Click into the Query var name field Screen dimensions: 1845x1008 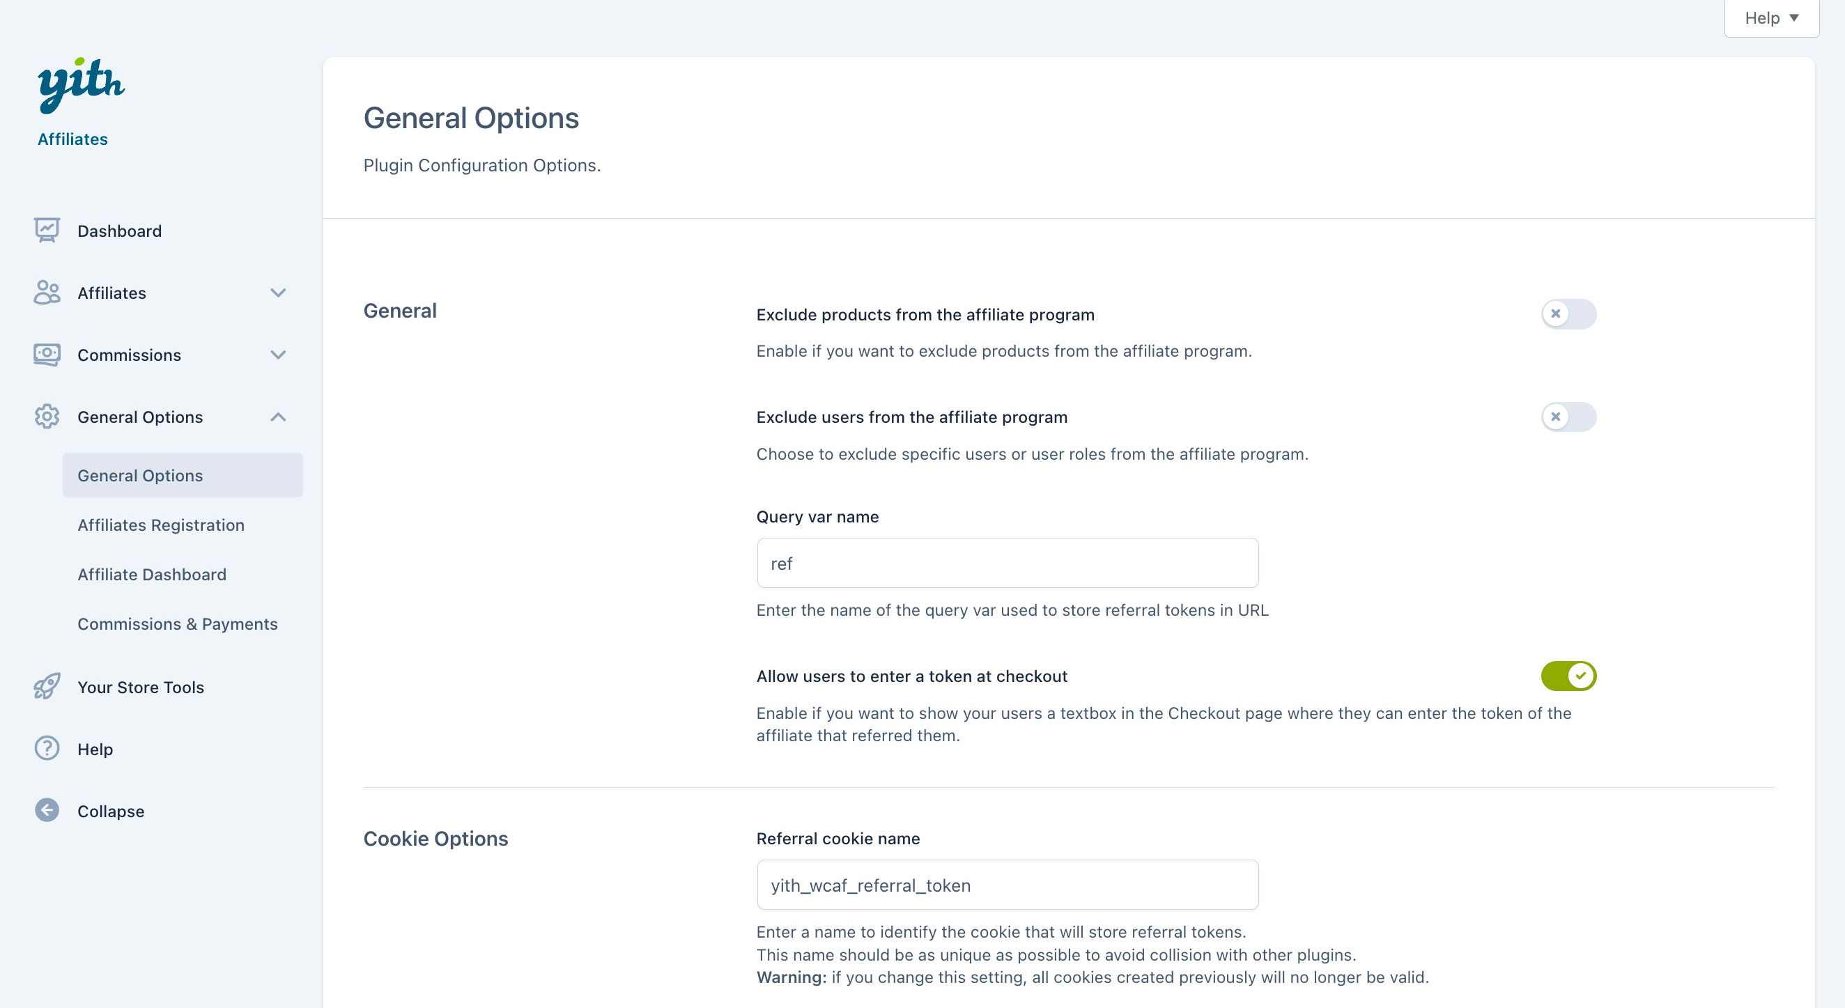[1007, 564]
